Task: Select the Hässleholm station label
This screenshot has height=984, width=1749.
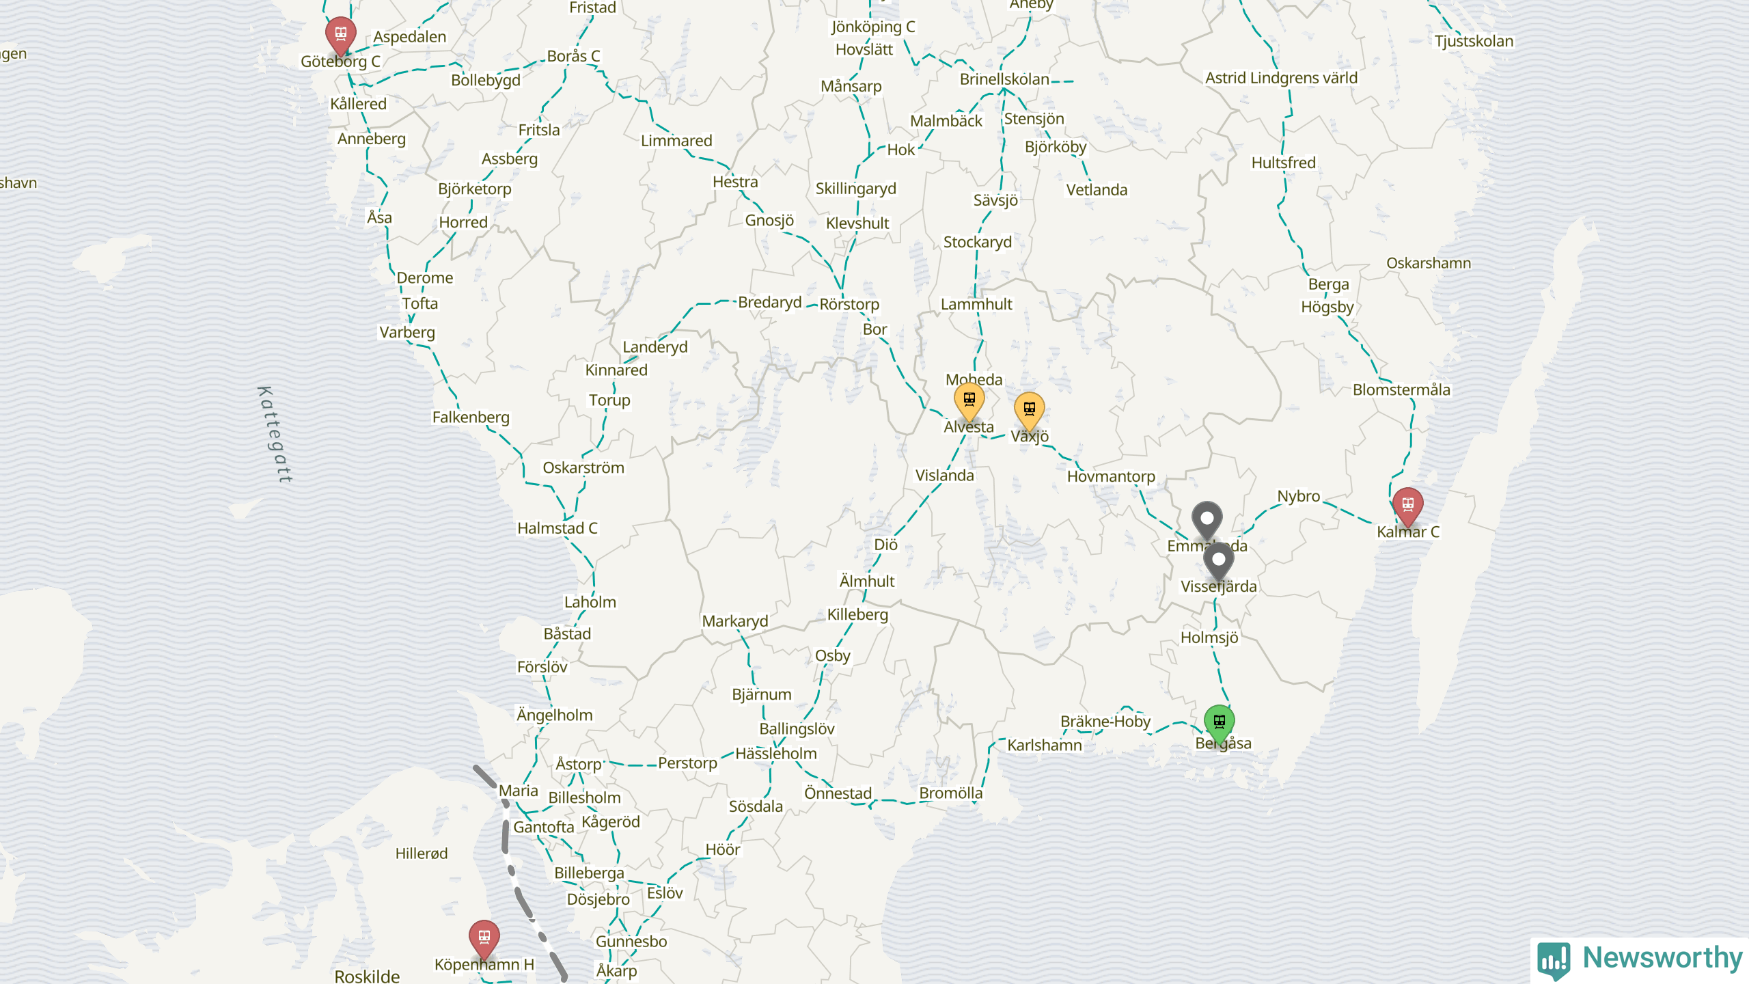Action: 775,754
